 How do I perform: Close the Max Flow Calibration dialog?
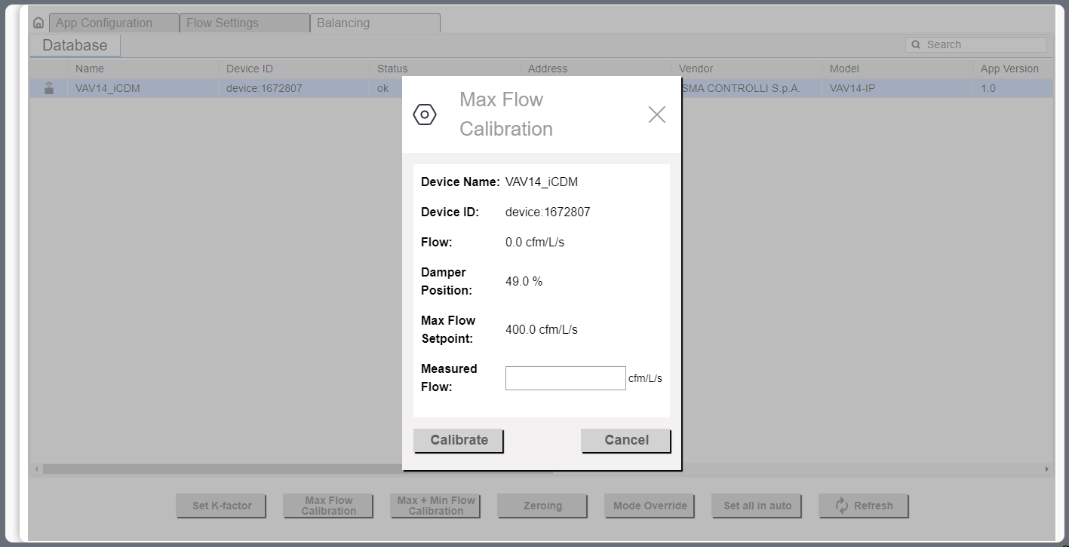[656, 115]
